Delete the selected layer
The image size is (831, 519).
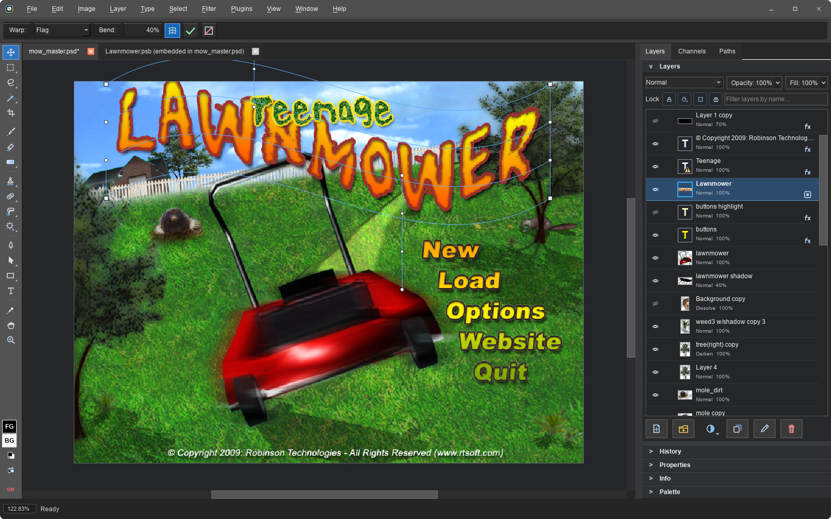coord(792,429)
